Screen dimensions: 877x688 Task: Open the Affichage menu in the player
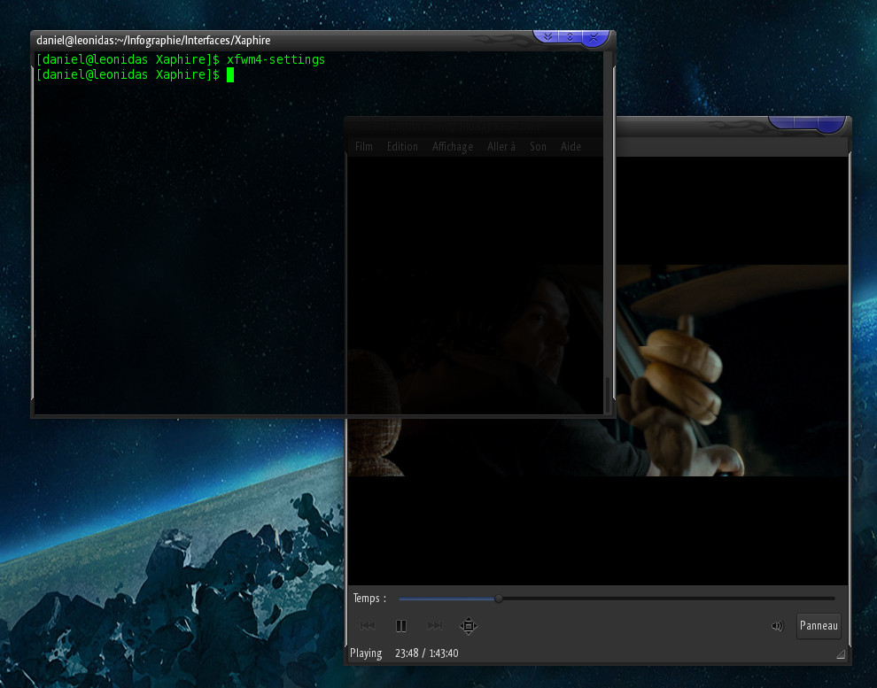click(453, 146)
